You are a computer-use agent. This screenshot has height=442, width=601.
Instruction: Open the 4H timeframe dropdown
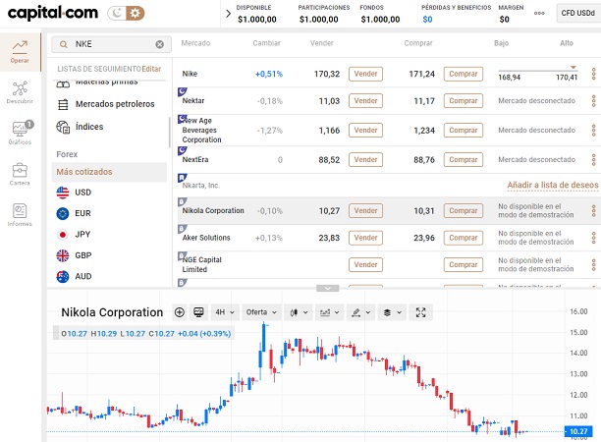[x=225, y=312]
